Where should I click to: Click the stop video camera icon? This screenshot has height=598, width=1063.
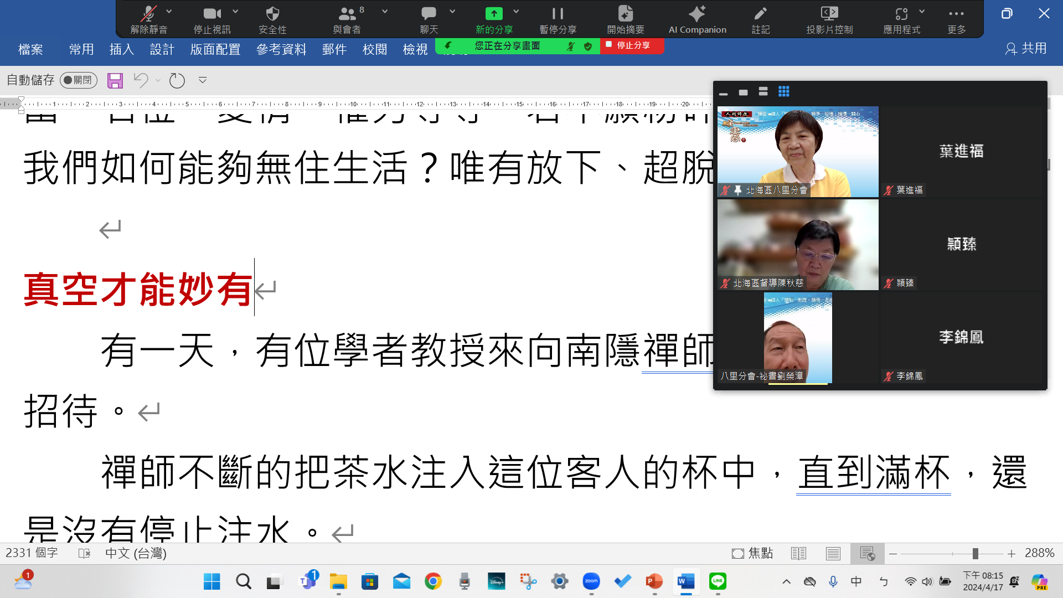tap(212, 13)
